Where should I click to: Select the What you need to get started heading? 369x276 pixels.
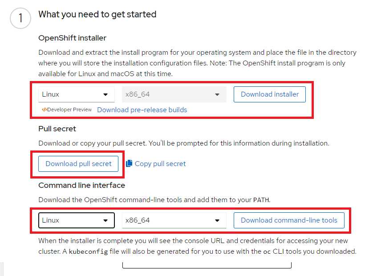click(97, 14)
